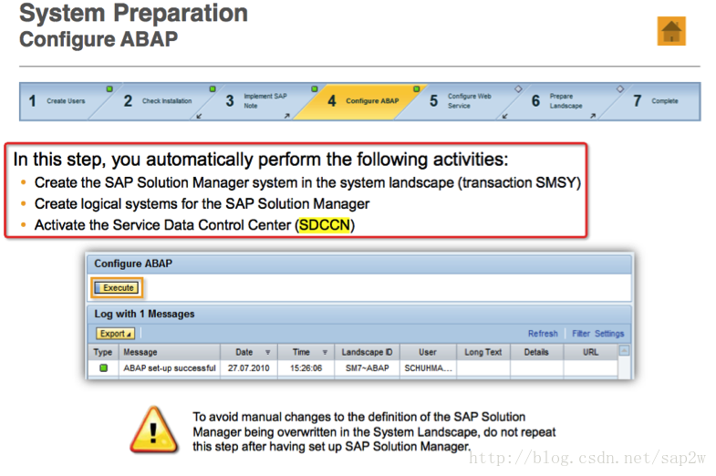
Task: Open step 5 Configure Web Service
Action: pos(462,101)
